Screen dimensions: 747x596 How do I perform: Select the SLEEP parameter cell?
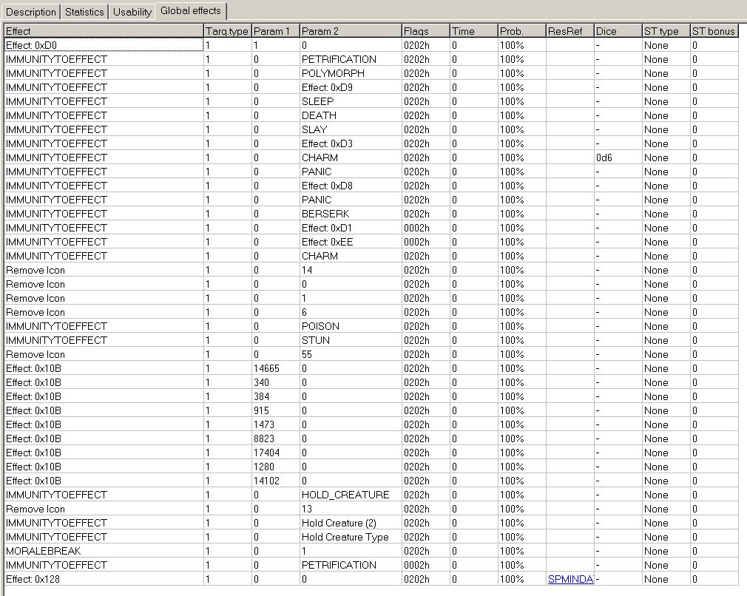click(x=351, y=101)
